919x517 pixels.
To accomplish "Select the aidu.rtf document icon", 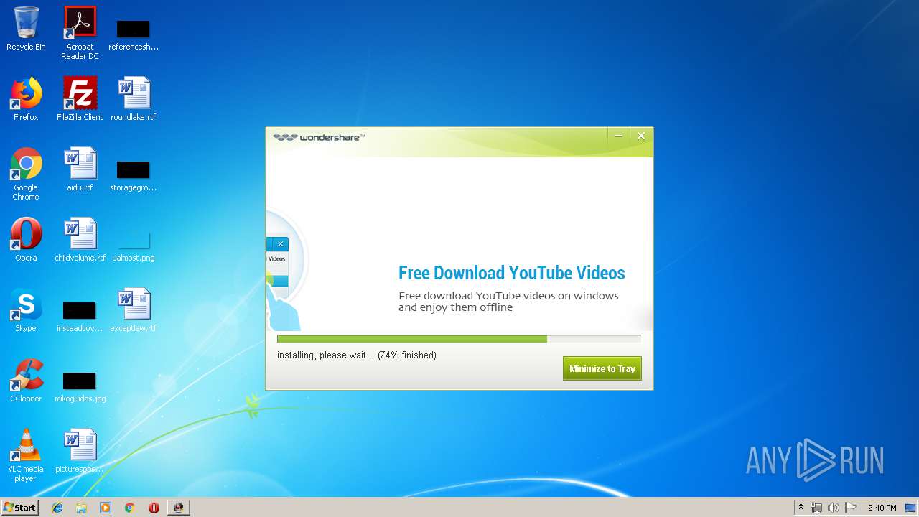I will point(80,169).
